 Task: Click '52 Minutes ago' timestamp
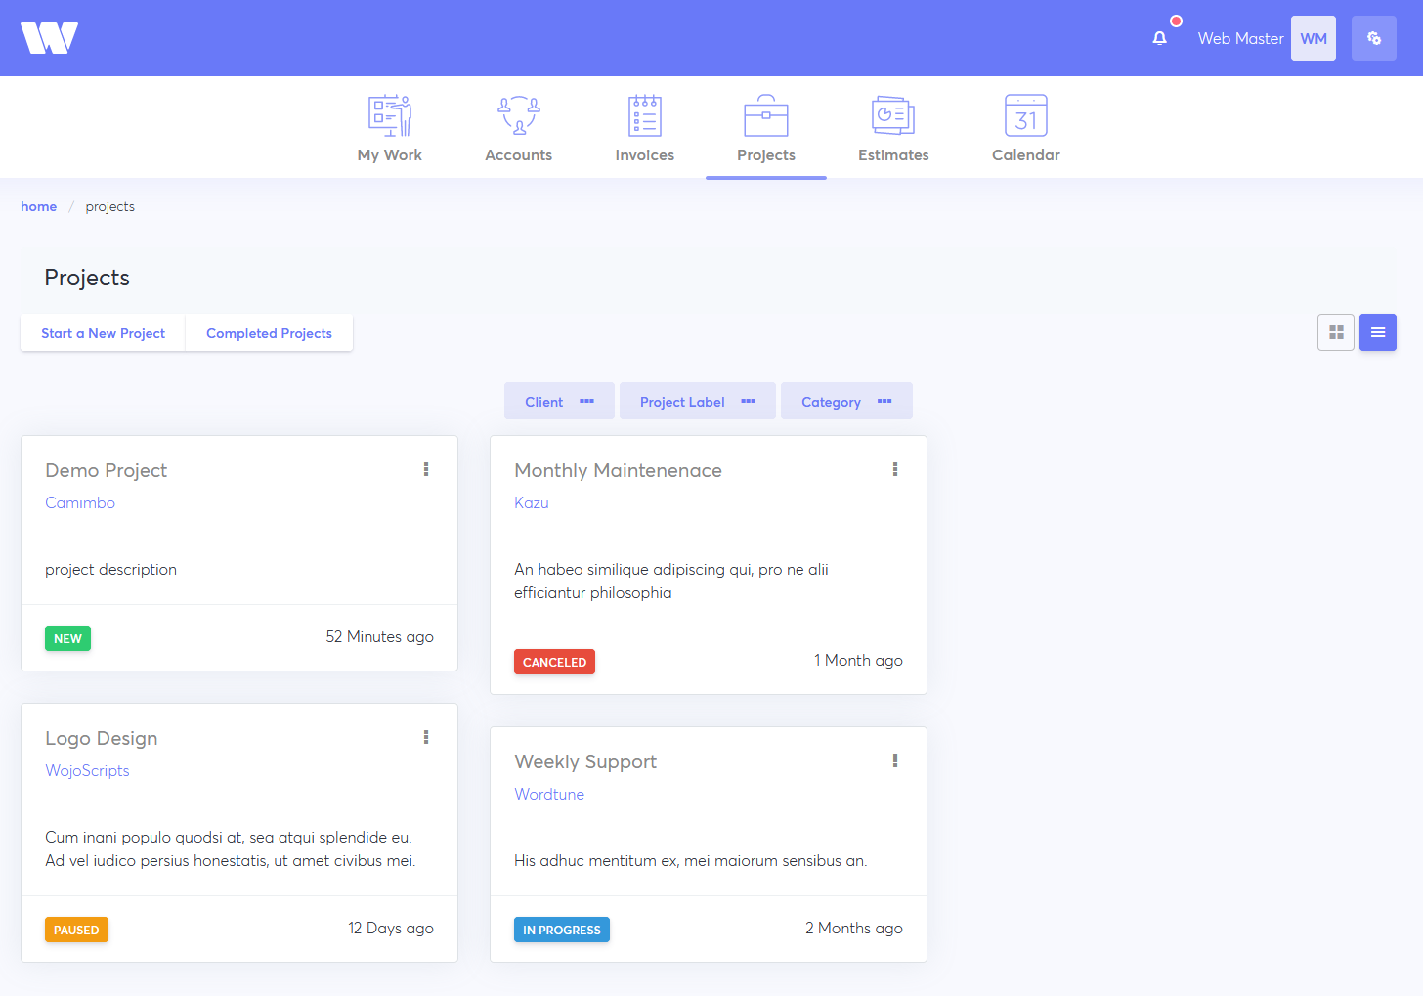pos(379,637)
